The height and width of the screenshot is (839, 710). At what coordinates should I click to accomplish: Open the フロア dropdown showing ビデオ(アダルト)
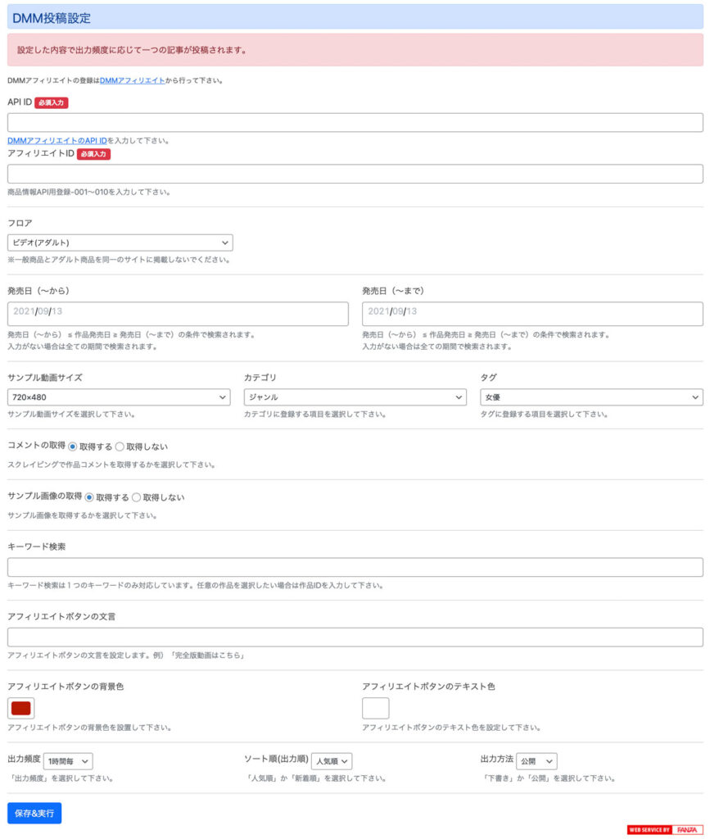[120, 243]
